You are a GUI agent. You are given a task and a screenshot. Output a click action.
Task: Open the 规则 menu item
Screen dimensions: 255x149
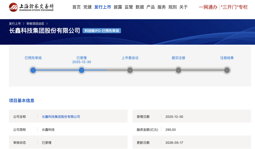point(173,7)
